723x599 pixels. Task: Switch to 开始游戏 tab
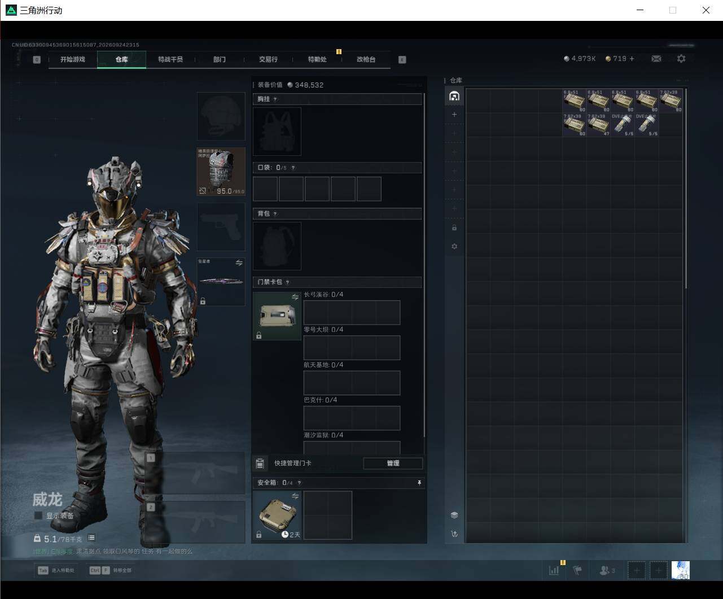[73, 59]
